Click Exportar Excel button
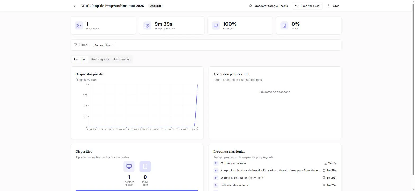 pos(307,6)
